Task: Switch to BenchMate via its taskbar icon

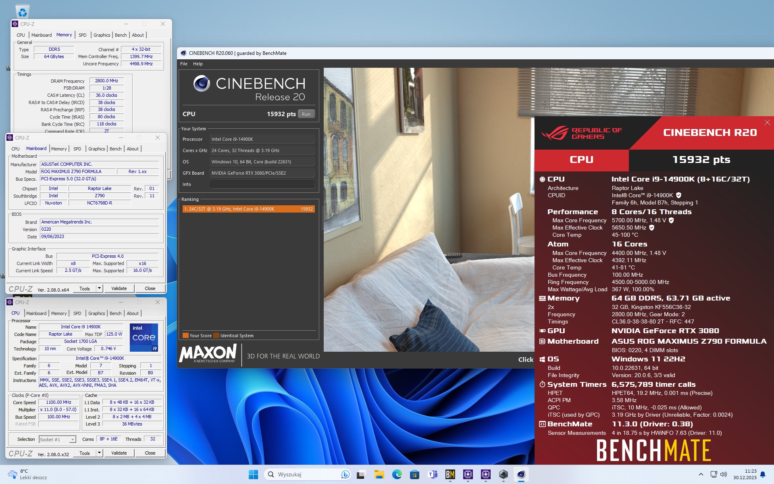Action: point(450,474)
